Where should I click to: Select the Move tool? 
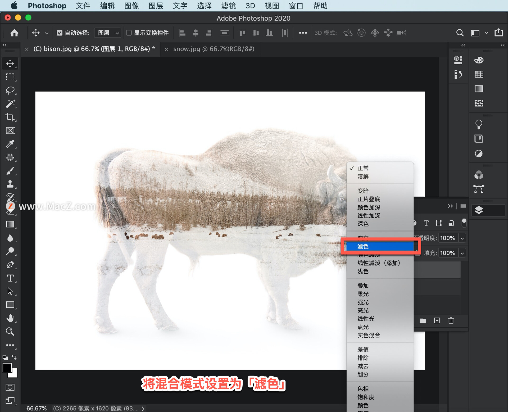pos(10,63)
